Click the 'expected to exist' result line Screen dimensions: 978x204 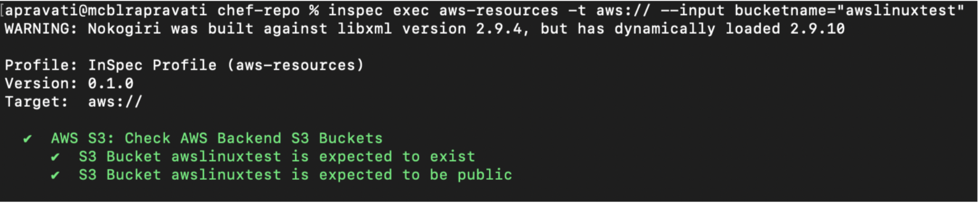[x=277, y=157]
